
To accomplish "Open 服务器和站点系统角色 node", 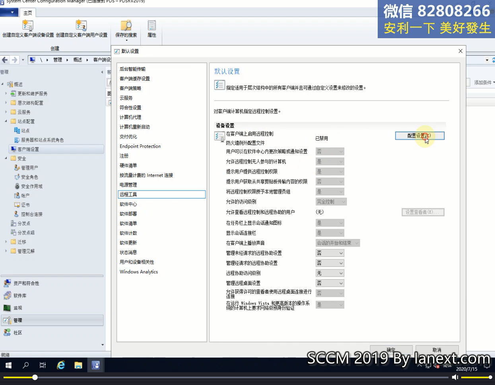I will coord(42,140).
